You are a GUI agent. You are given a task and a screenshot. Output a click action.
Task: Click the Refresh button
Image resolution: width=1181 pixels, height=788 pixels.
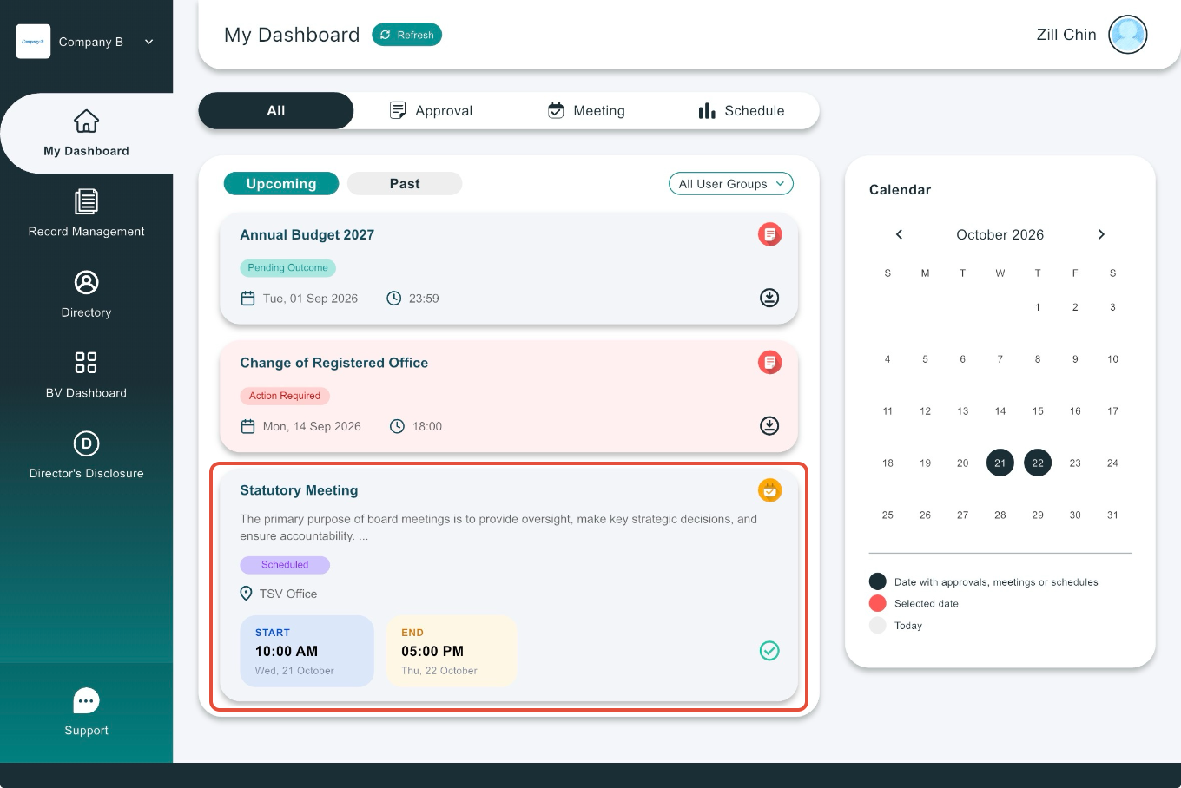[x=407, y=35]
